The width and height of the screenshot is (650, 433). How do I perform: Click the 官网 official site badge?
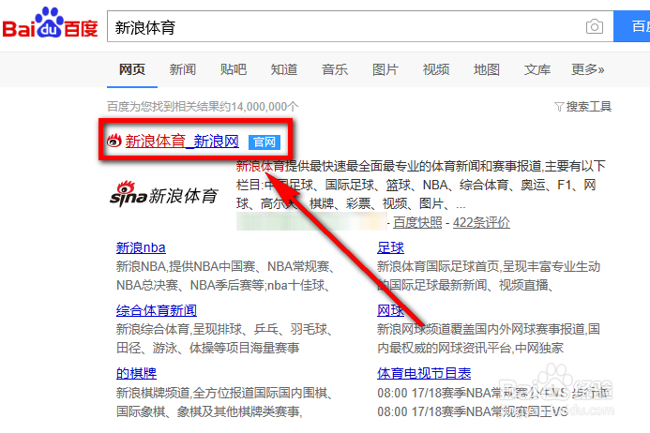265,142
